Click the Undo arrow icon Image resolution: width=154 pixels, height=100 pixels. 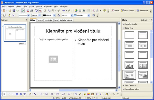coord(64,11)
